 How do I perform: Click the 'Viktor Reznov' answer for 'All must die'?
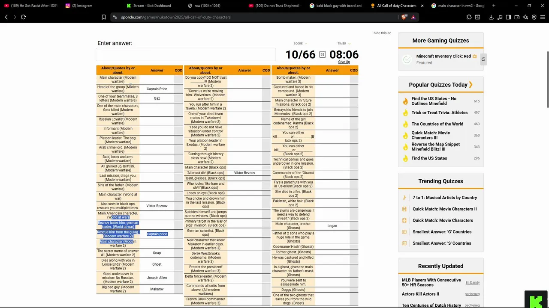coord(244,173)
